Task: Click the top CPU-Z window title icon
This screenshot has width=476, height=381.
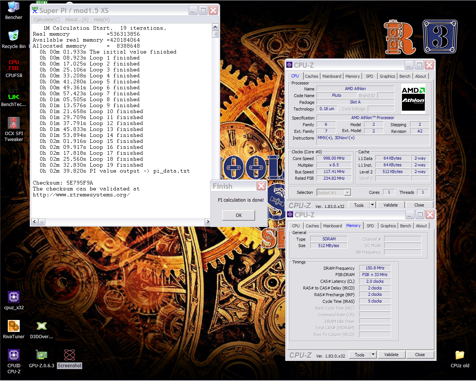Action: pos(290,65)
